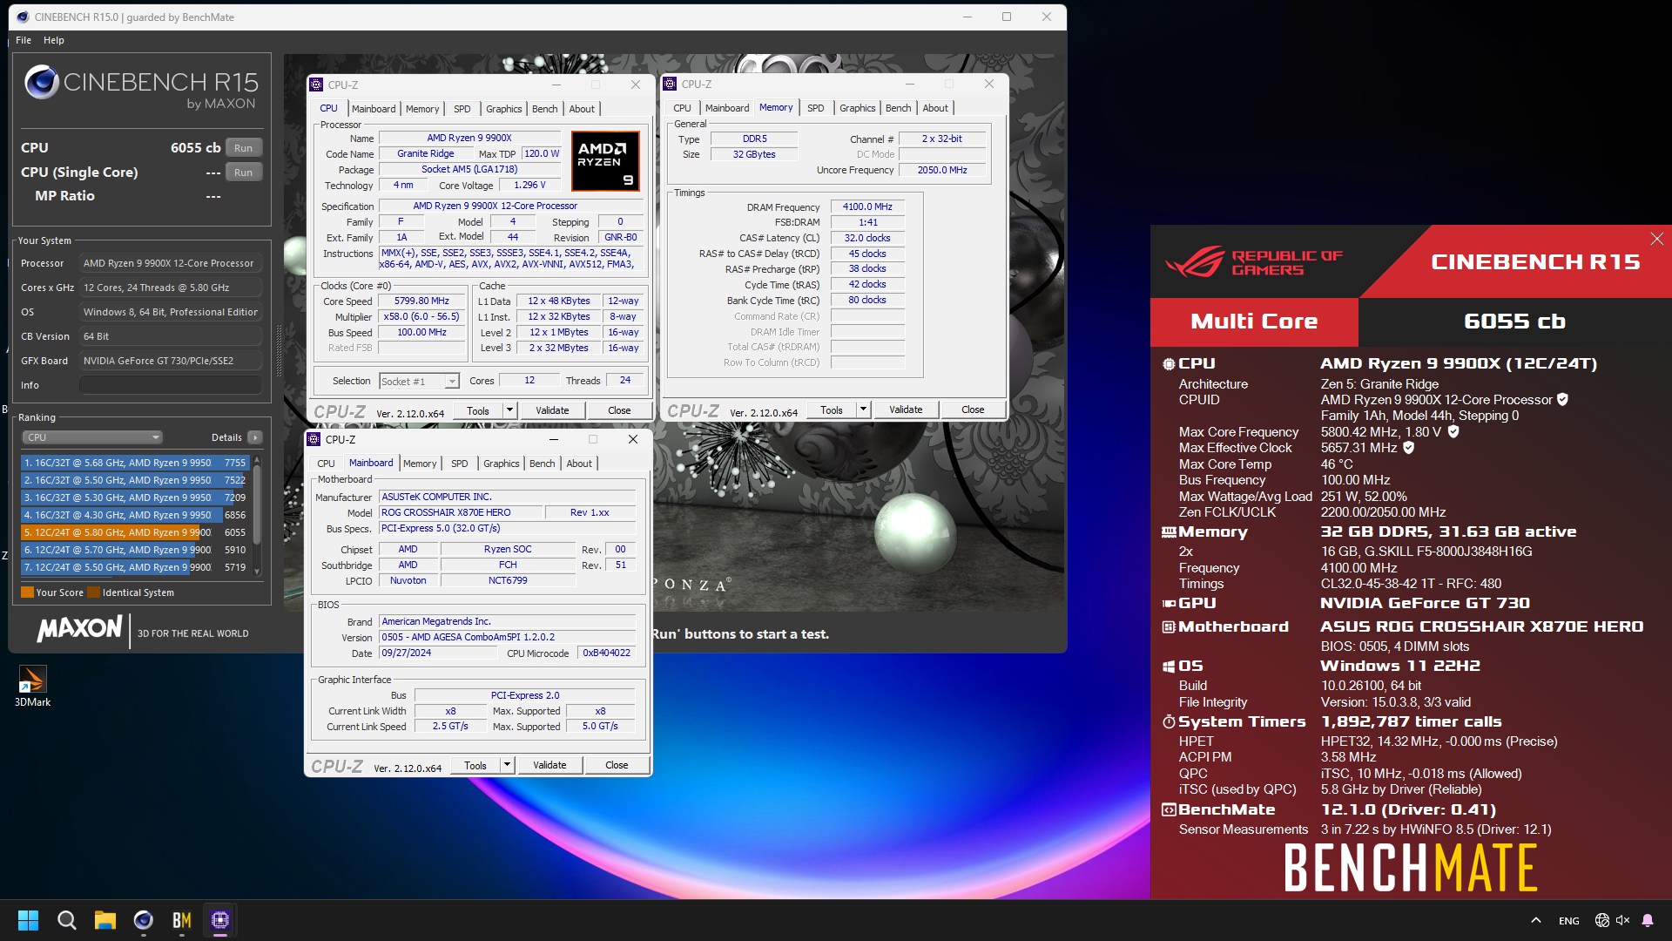Show hidden tray icons chevron
The image size is (1672, 941).
[1536, 920]
